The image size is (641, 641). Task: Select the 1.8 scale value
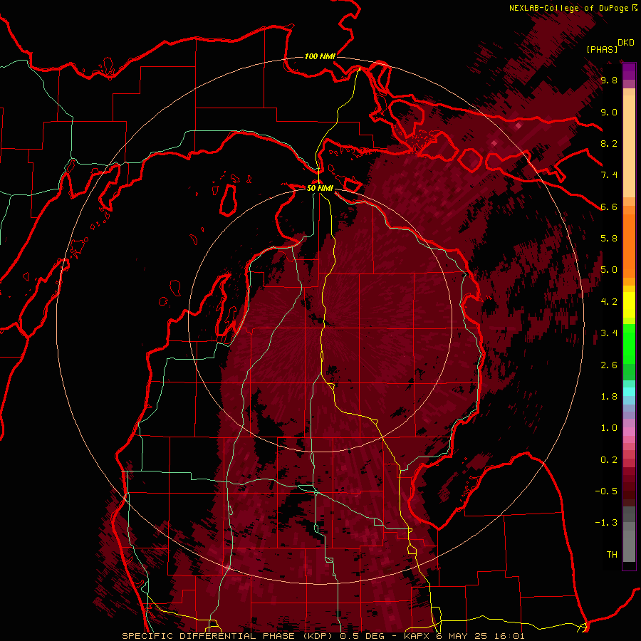tap(609, 397)
